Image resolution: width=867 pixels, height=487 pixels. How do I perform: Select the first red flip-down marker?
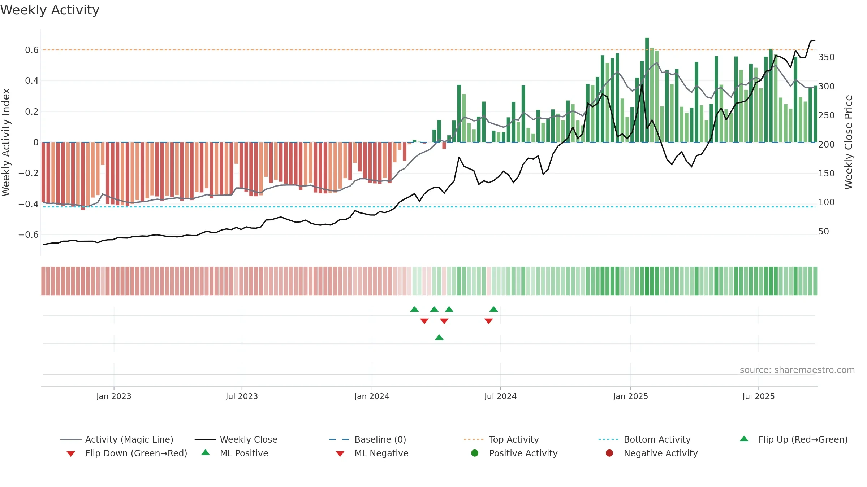[x=424, y=321]
